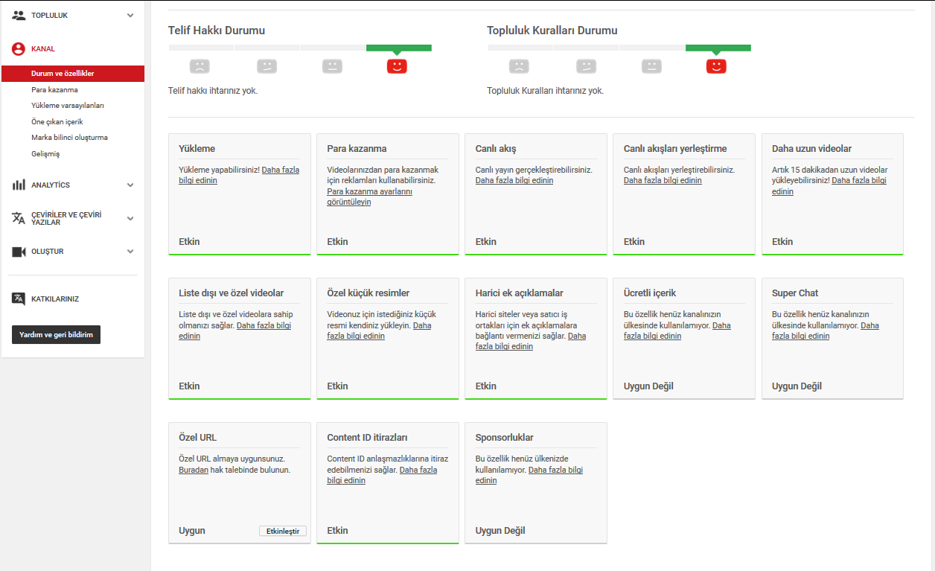The image size is (935, 571).
Task: Click the red smiley under Topluluk Kuralları Durumu
Action: coord(716,66)
